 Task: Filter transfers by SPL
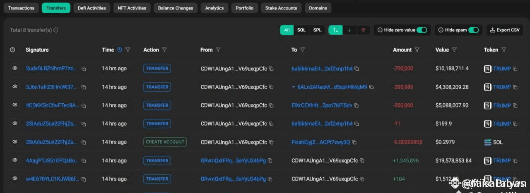tap(317, 30)
